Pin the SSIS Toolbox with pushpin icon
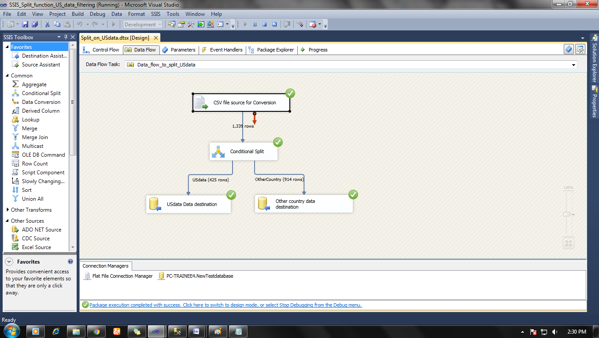Viewport: 599px width, 338px height. pyautogui.click(x=66, y=37)
